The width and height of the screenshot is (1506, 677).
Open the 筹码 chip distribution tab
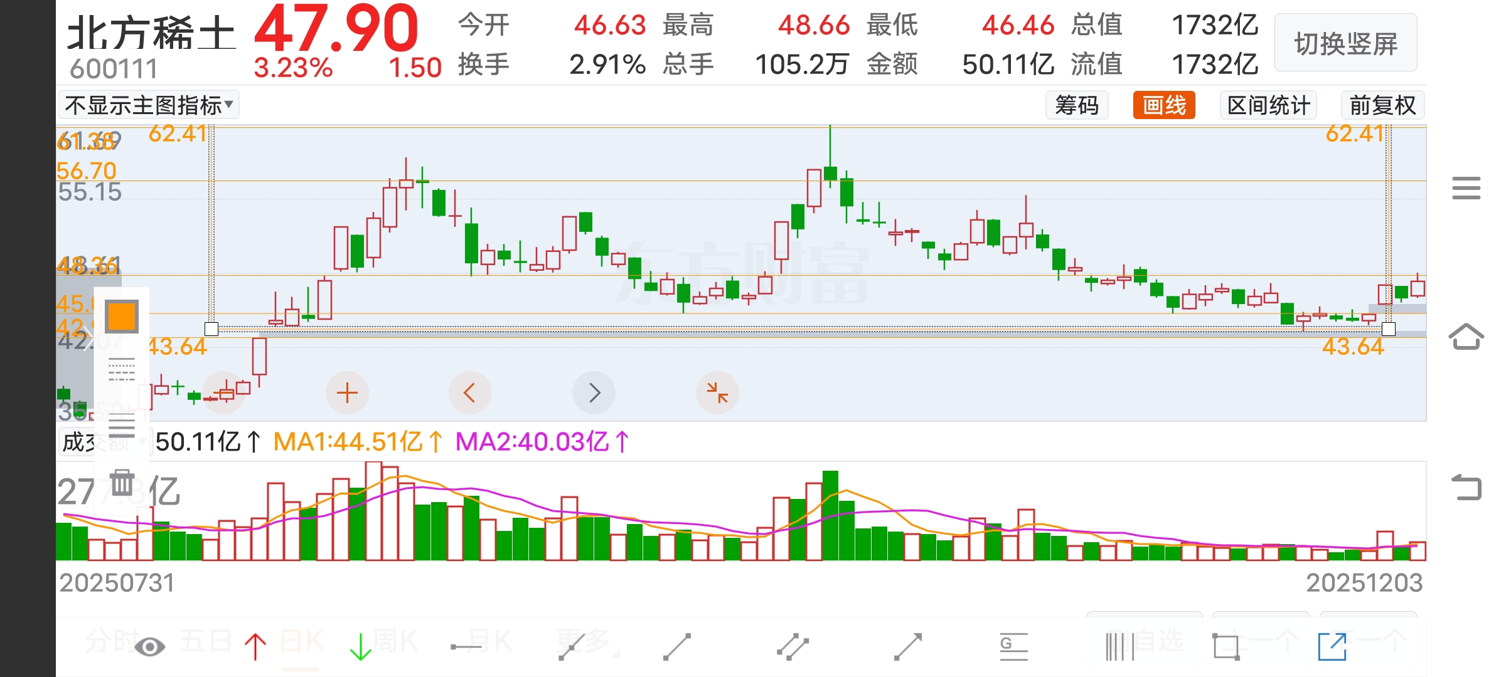click(1077, 105)
